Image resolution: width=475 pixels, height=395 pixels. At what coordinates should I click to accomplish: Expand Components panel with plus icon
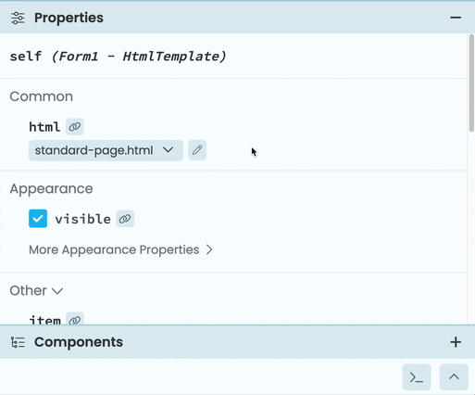click(x=456, y=342)
